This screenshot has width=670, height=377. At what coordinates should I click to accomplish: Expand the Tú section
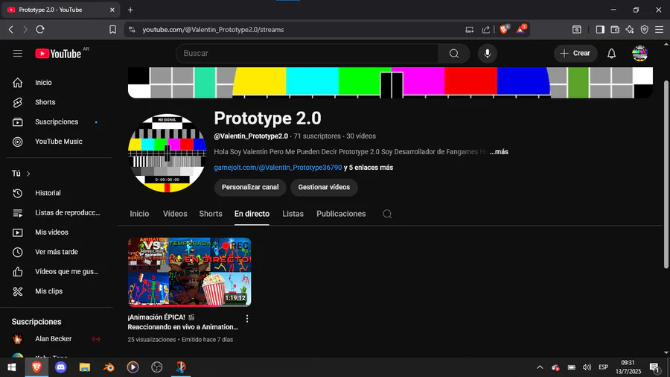pos(21,174)
